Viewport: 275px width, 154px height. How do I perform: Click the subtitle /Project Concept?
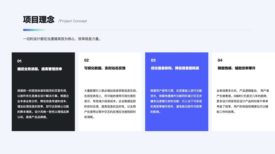73,21
